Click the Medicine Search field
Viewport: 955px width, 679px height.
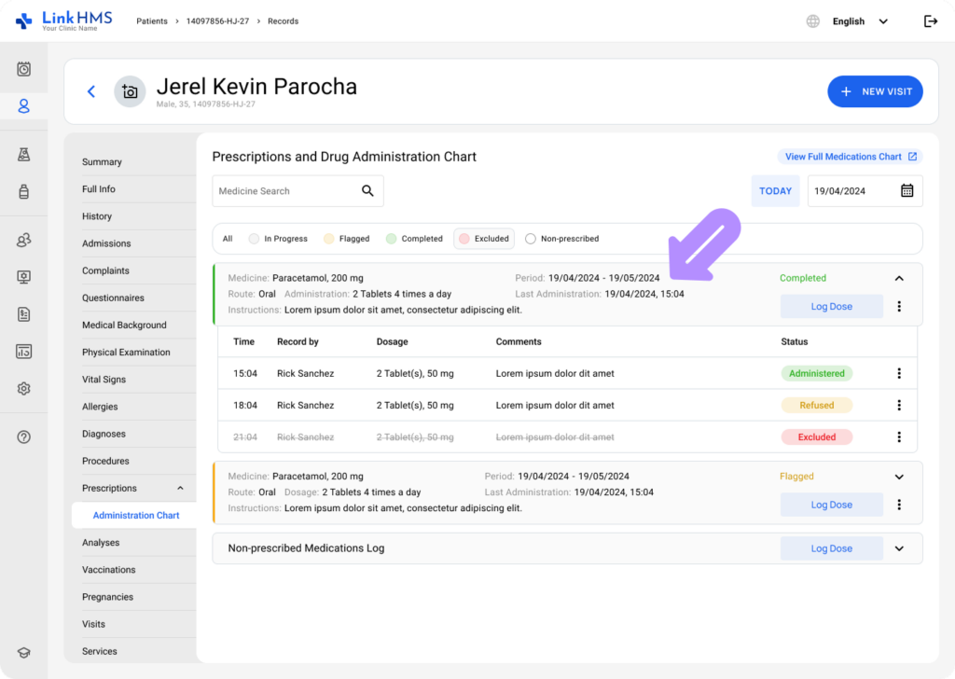tap(298, 190)
